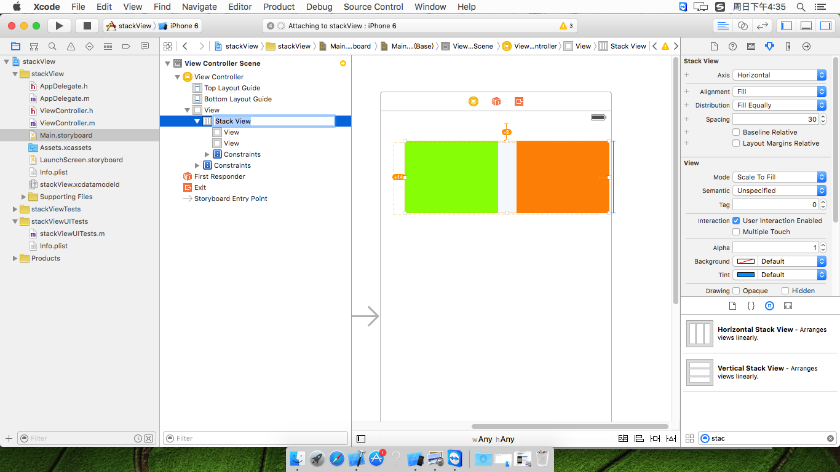The image size is (840, 472).
Task: Click the iPhone 6 scheme destination
Action: [x=179, y=26]
